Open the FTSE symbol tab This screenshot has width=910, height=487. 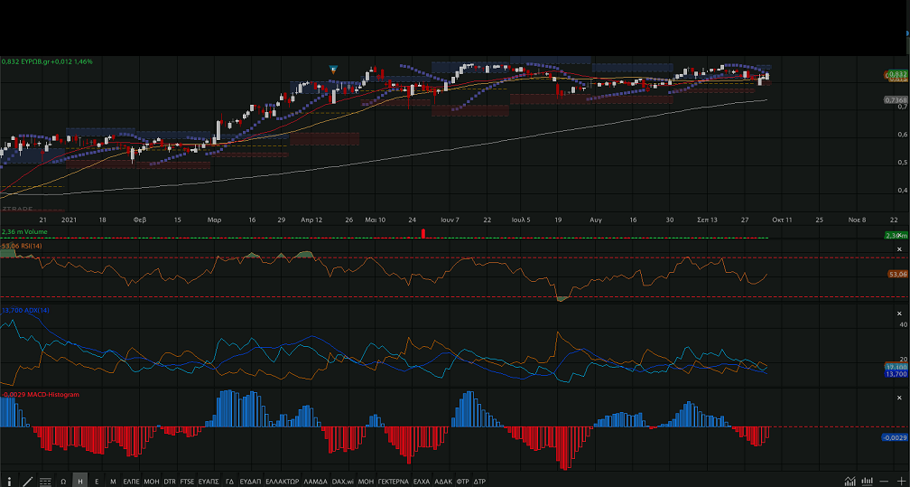tap(187, 482)
